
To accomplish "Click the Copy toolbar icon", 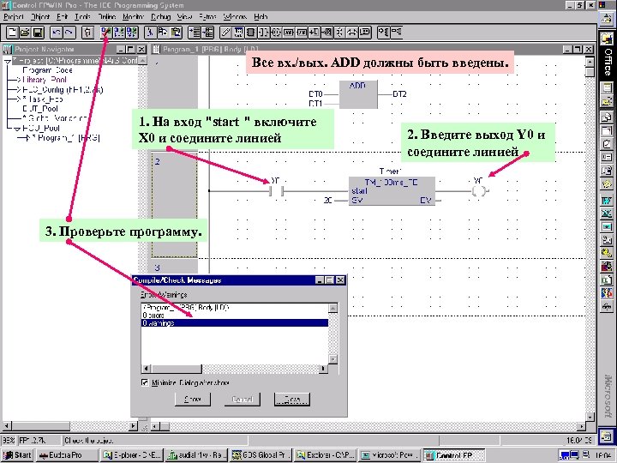I will point(163,33).
